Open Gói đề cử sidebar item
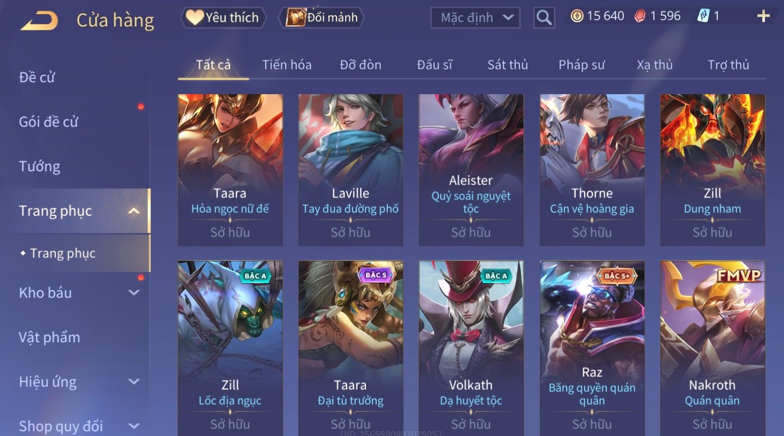Image resolution: width=784 pixels, height=436 pixels. tap(48, 122)
